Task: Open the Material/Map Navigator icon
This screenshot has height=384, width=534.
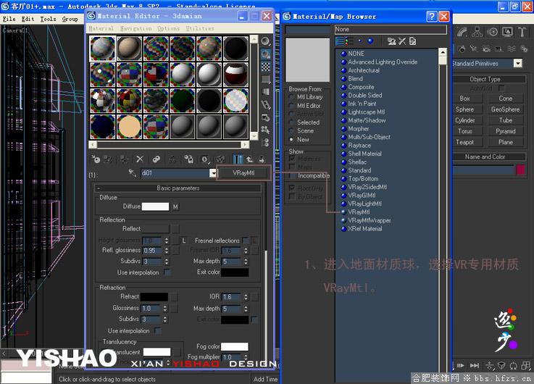Action: tap(265, 142)
